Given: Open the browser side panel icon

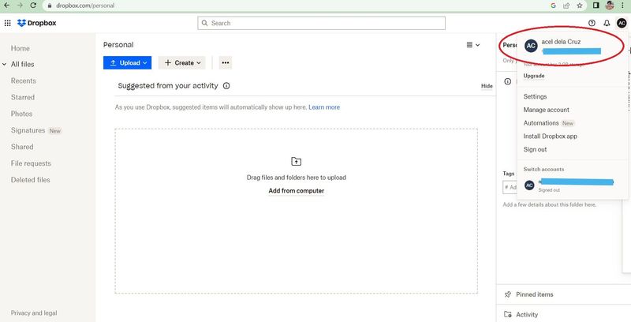Looking at the screenshot, I should (596, 6).
